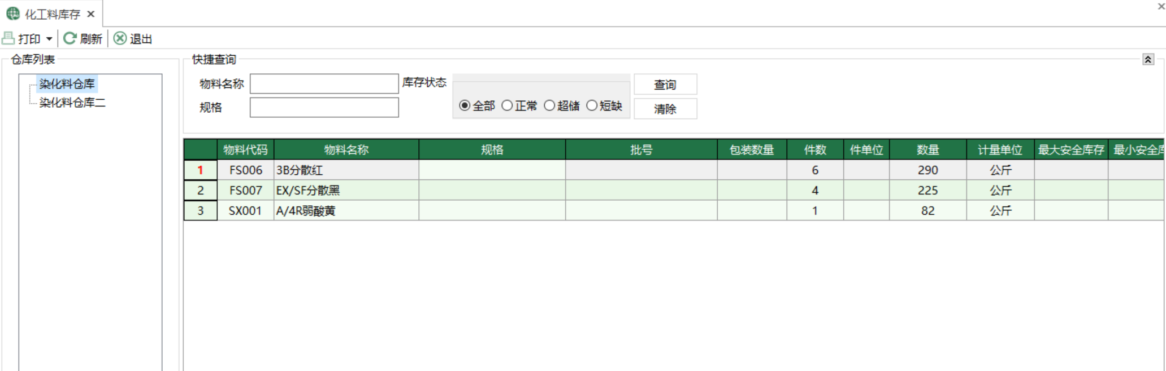Click the printer icon in toolbar
Screen dimensions: 1166x371
pyautogui.click(x=8, y=38)
